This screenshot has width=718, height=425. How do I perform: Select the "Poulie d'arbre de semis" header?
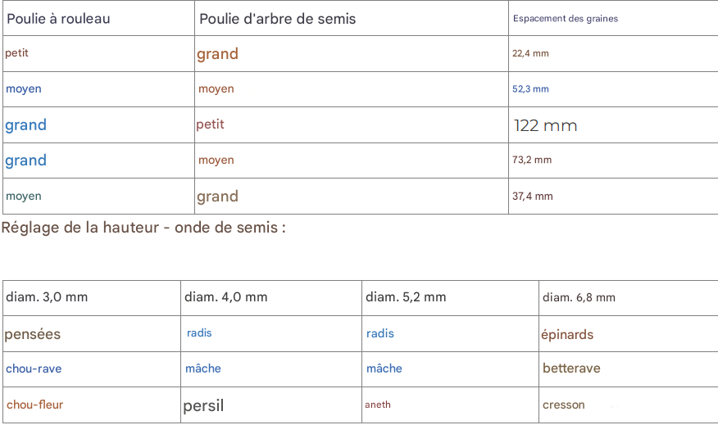278,19
